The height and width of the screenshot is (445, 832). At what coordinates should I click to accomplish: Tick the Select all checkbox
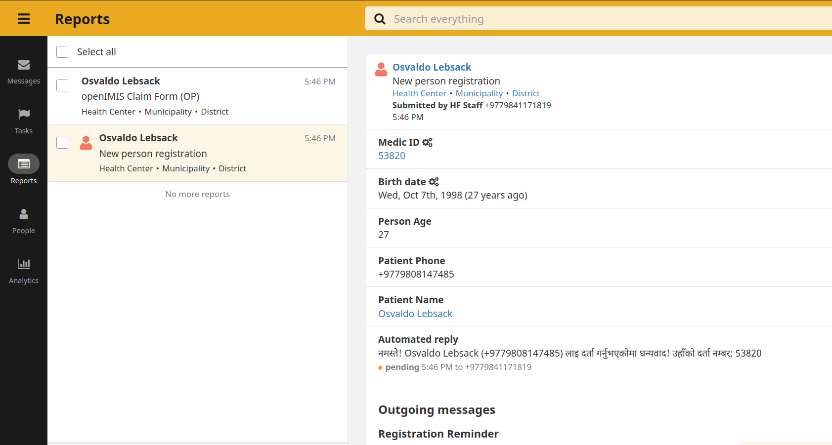62,52
